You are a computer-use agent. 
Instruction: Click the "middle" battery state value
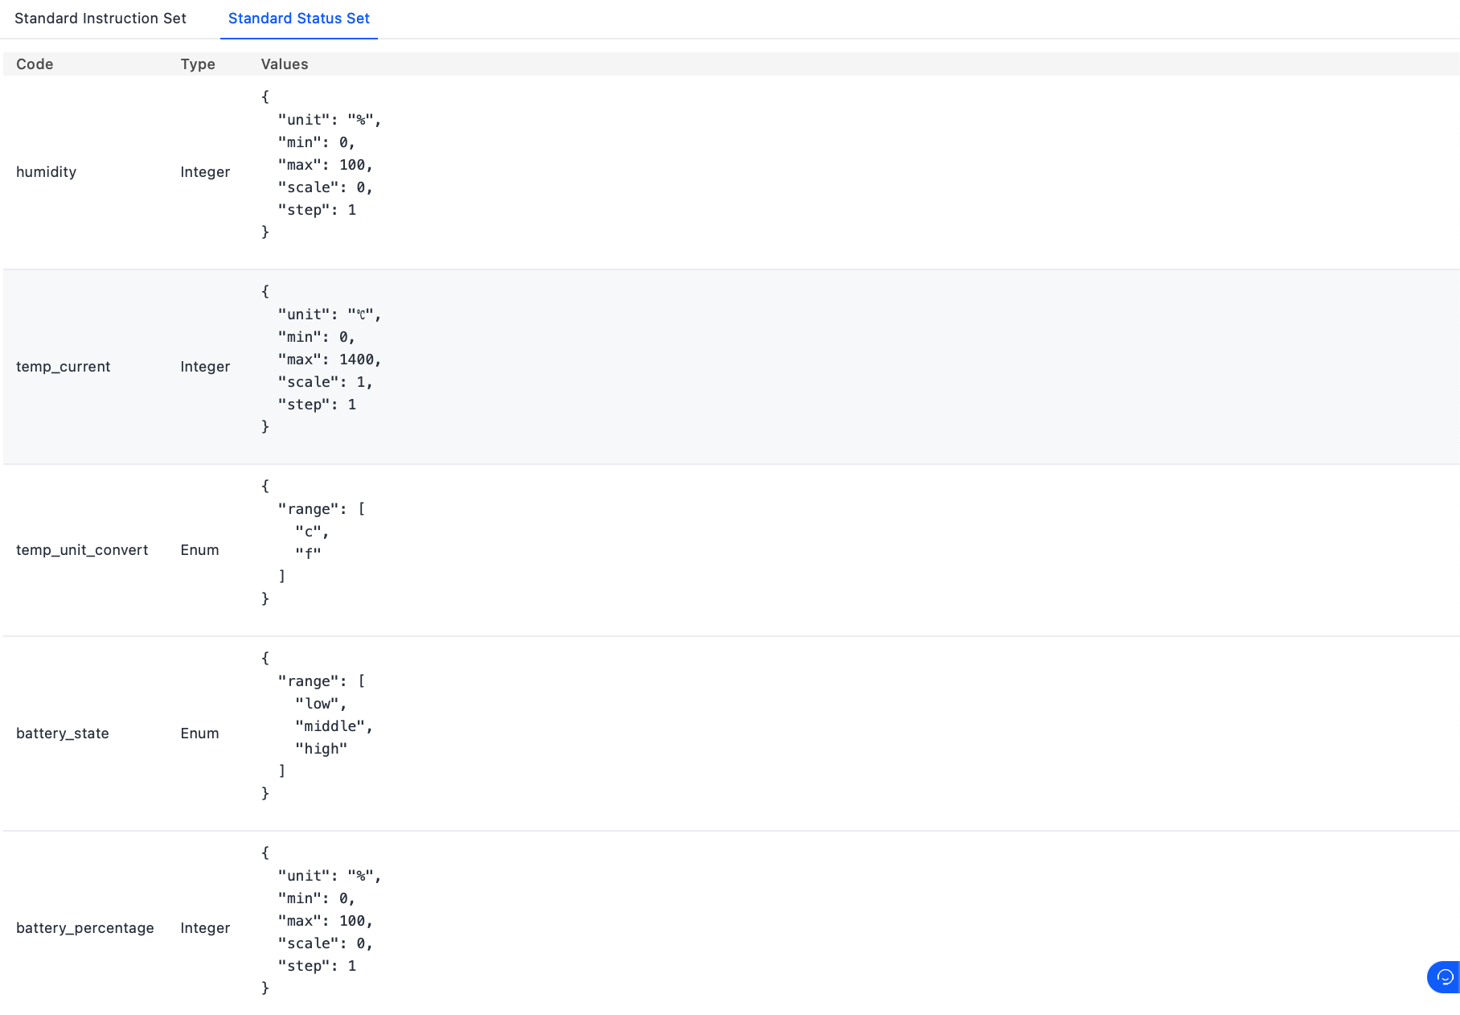coord(334,726)
